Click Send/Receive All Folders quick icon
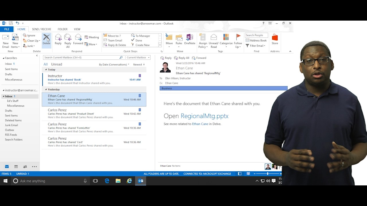This screenshot has height=206, width=367. click(x=11, y=23)
